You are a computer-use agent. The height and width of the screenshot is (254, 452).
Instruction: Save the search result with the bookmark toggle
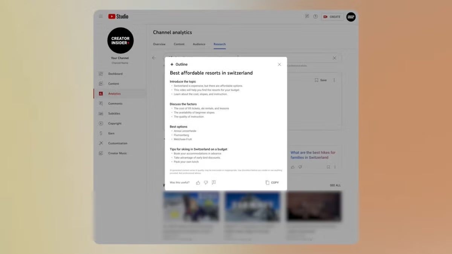pos(316,80)
